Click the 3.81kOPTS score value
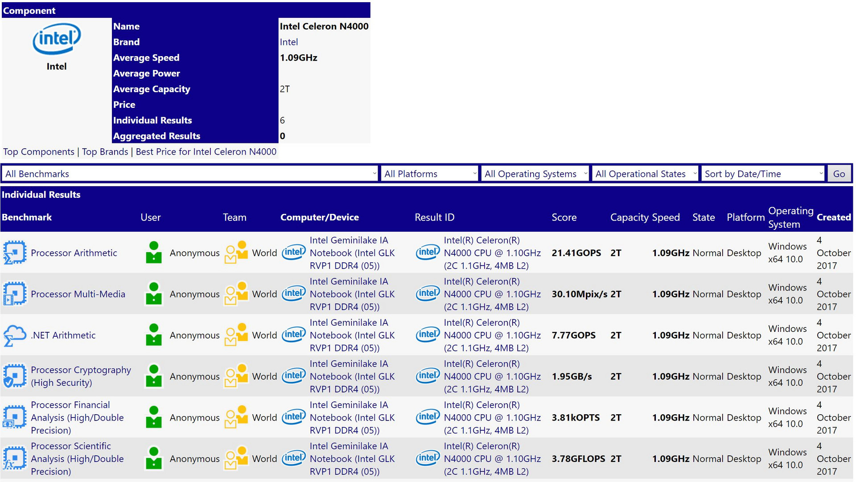This screenshot has width=856, height=482. [576, 417]
